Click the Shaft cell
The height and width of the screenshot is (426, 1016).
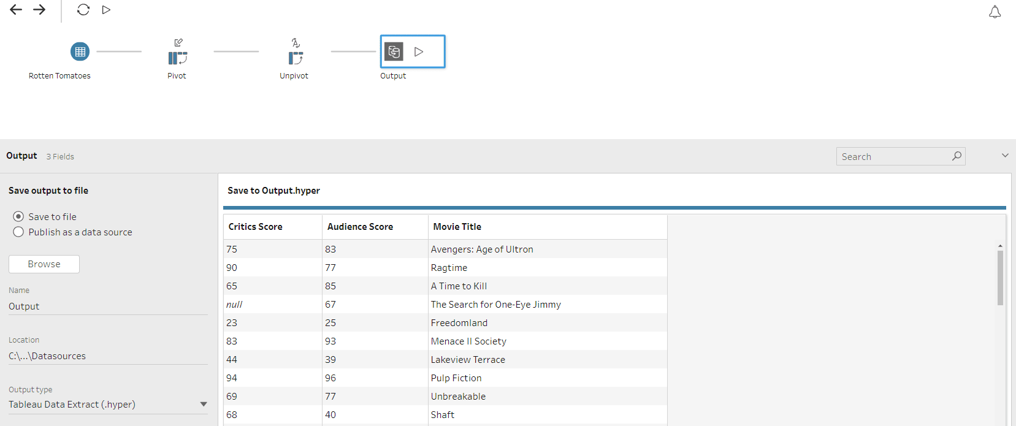(548, 414)
